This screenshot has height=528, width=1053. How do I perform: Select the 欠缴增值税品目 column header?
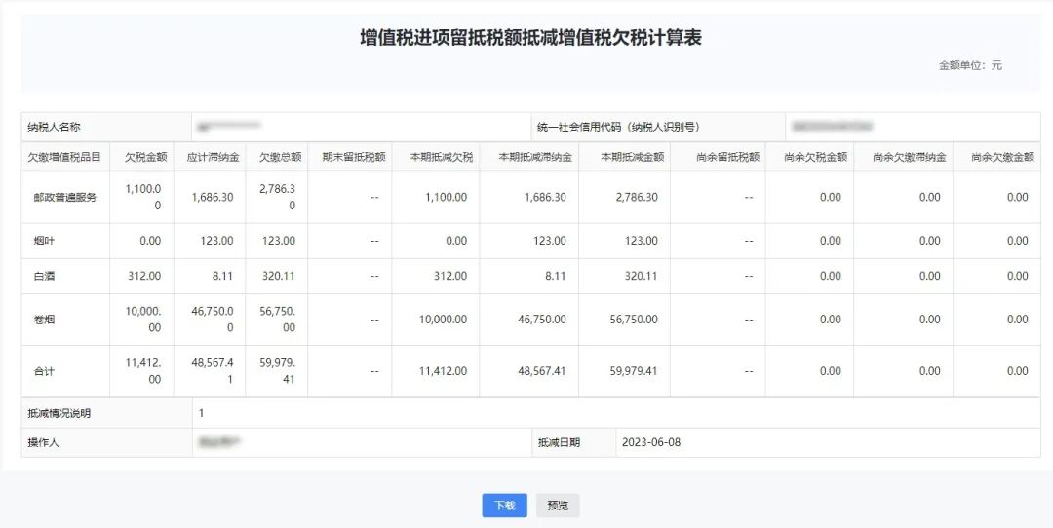64,156
